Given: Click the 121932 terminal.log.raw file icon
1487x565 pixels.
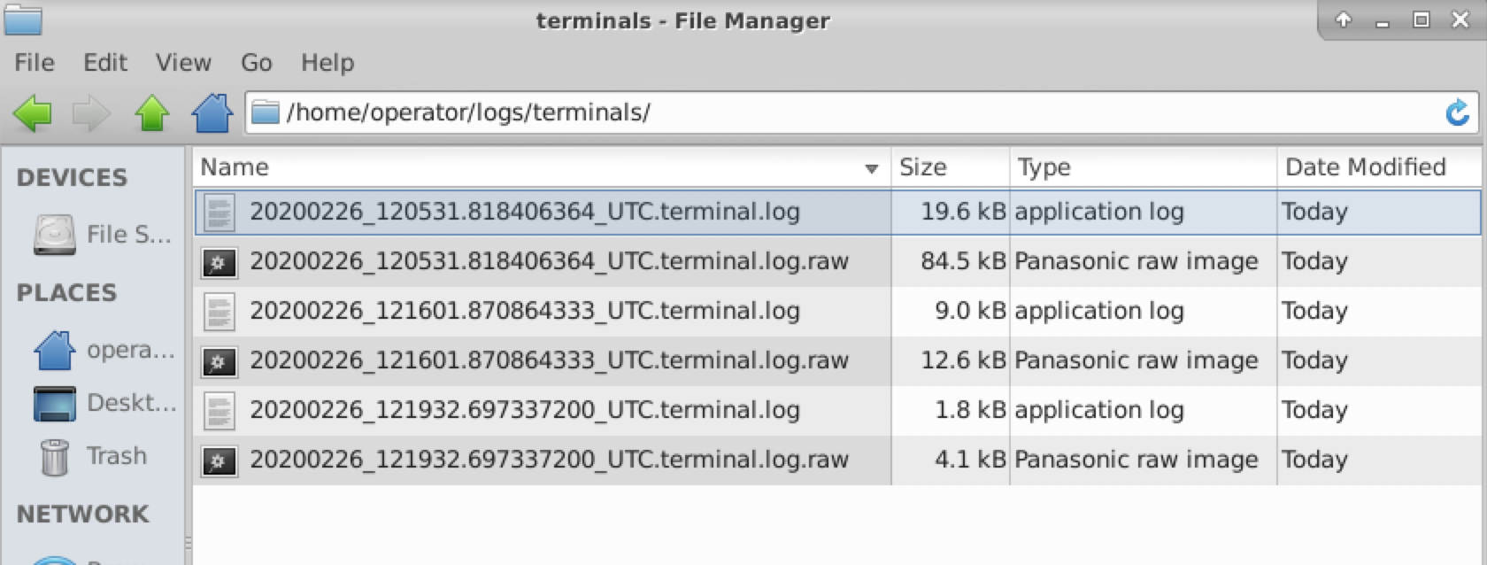Looking at the screenshot, I should 219,461.
